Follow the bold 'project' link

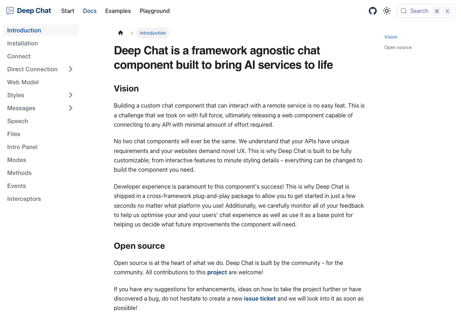point(217,272)
